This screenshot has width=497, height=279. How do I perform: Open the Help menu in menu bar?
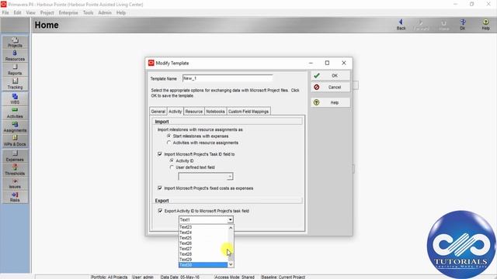(x=121, y=12)
